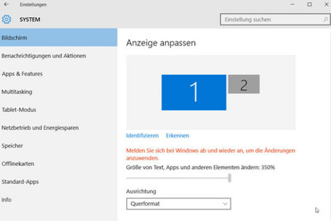The width and height of the screenshot is (331, 221).
Task: Open the Bildschirm settings page
Action: click(x=58, y=38)
